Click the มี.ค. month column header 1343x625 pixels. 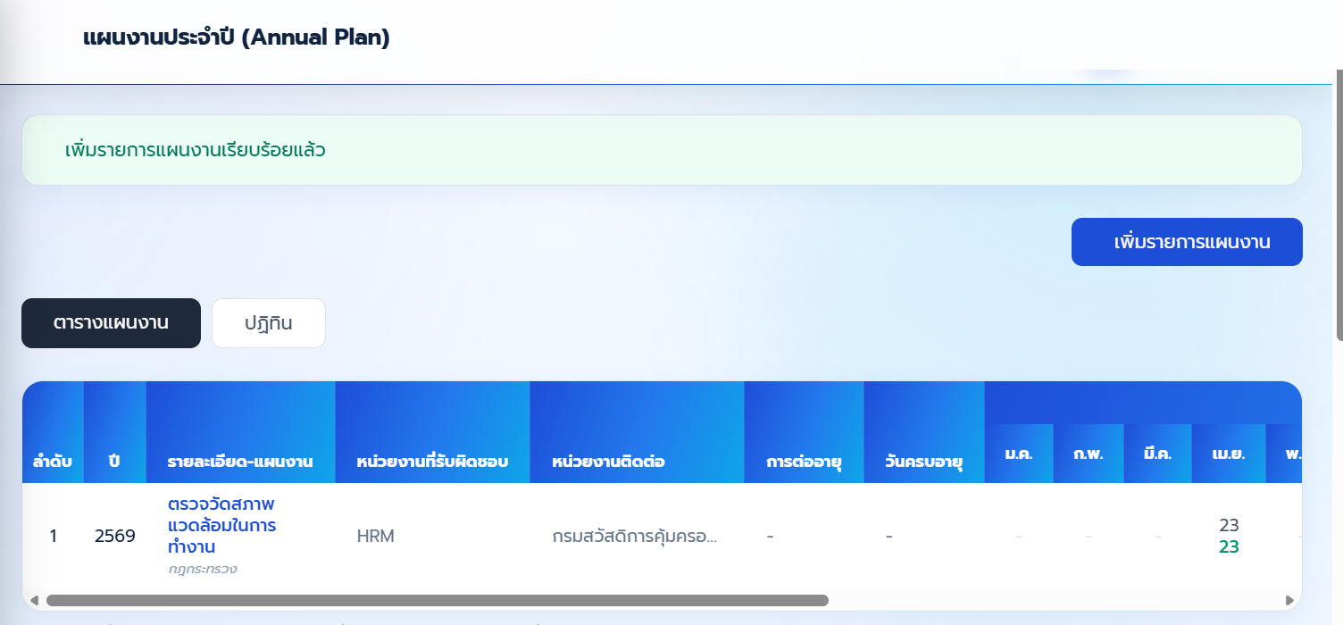[1158, 454]
